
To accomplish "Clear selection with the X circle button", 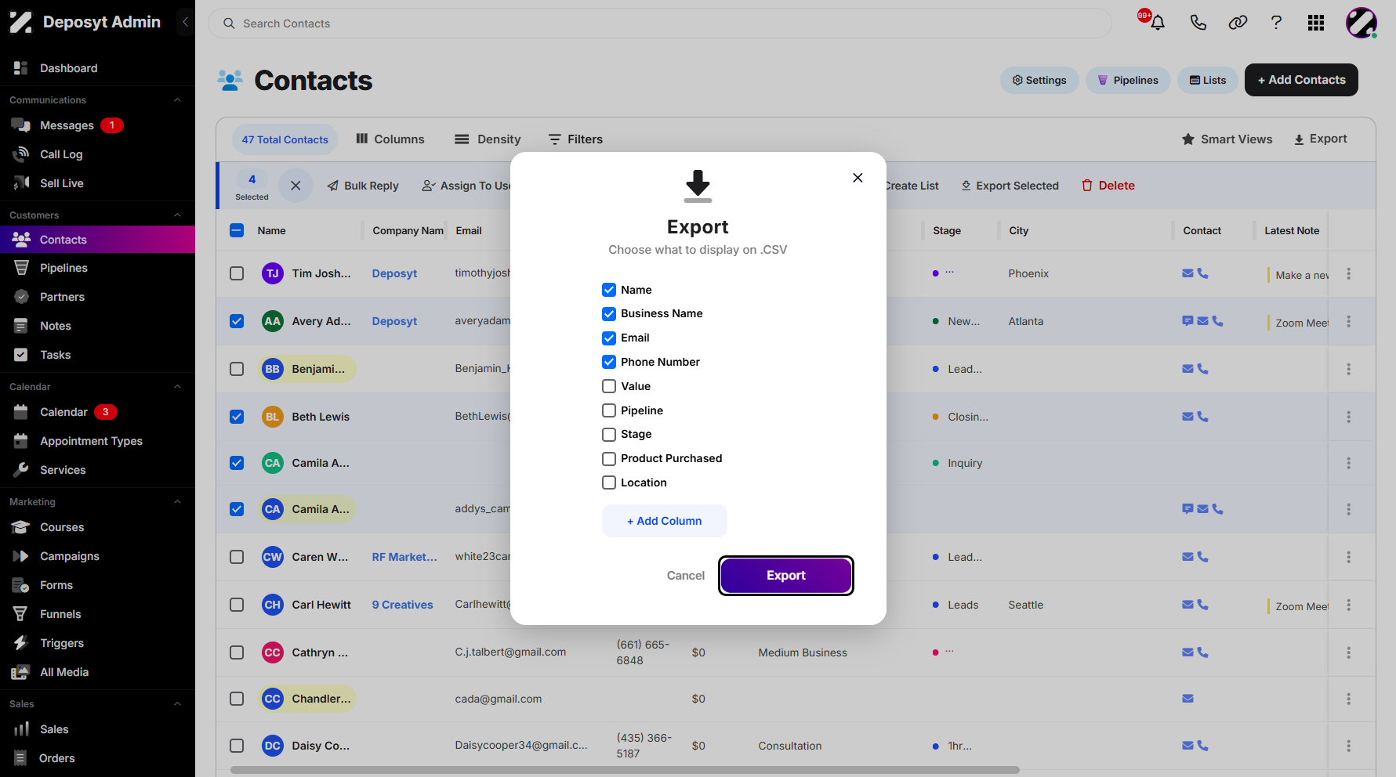I will pos(296,186).
